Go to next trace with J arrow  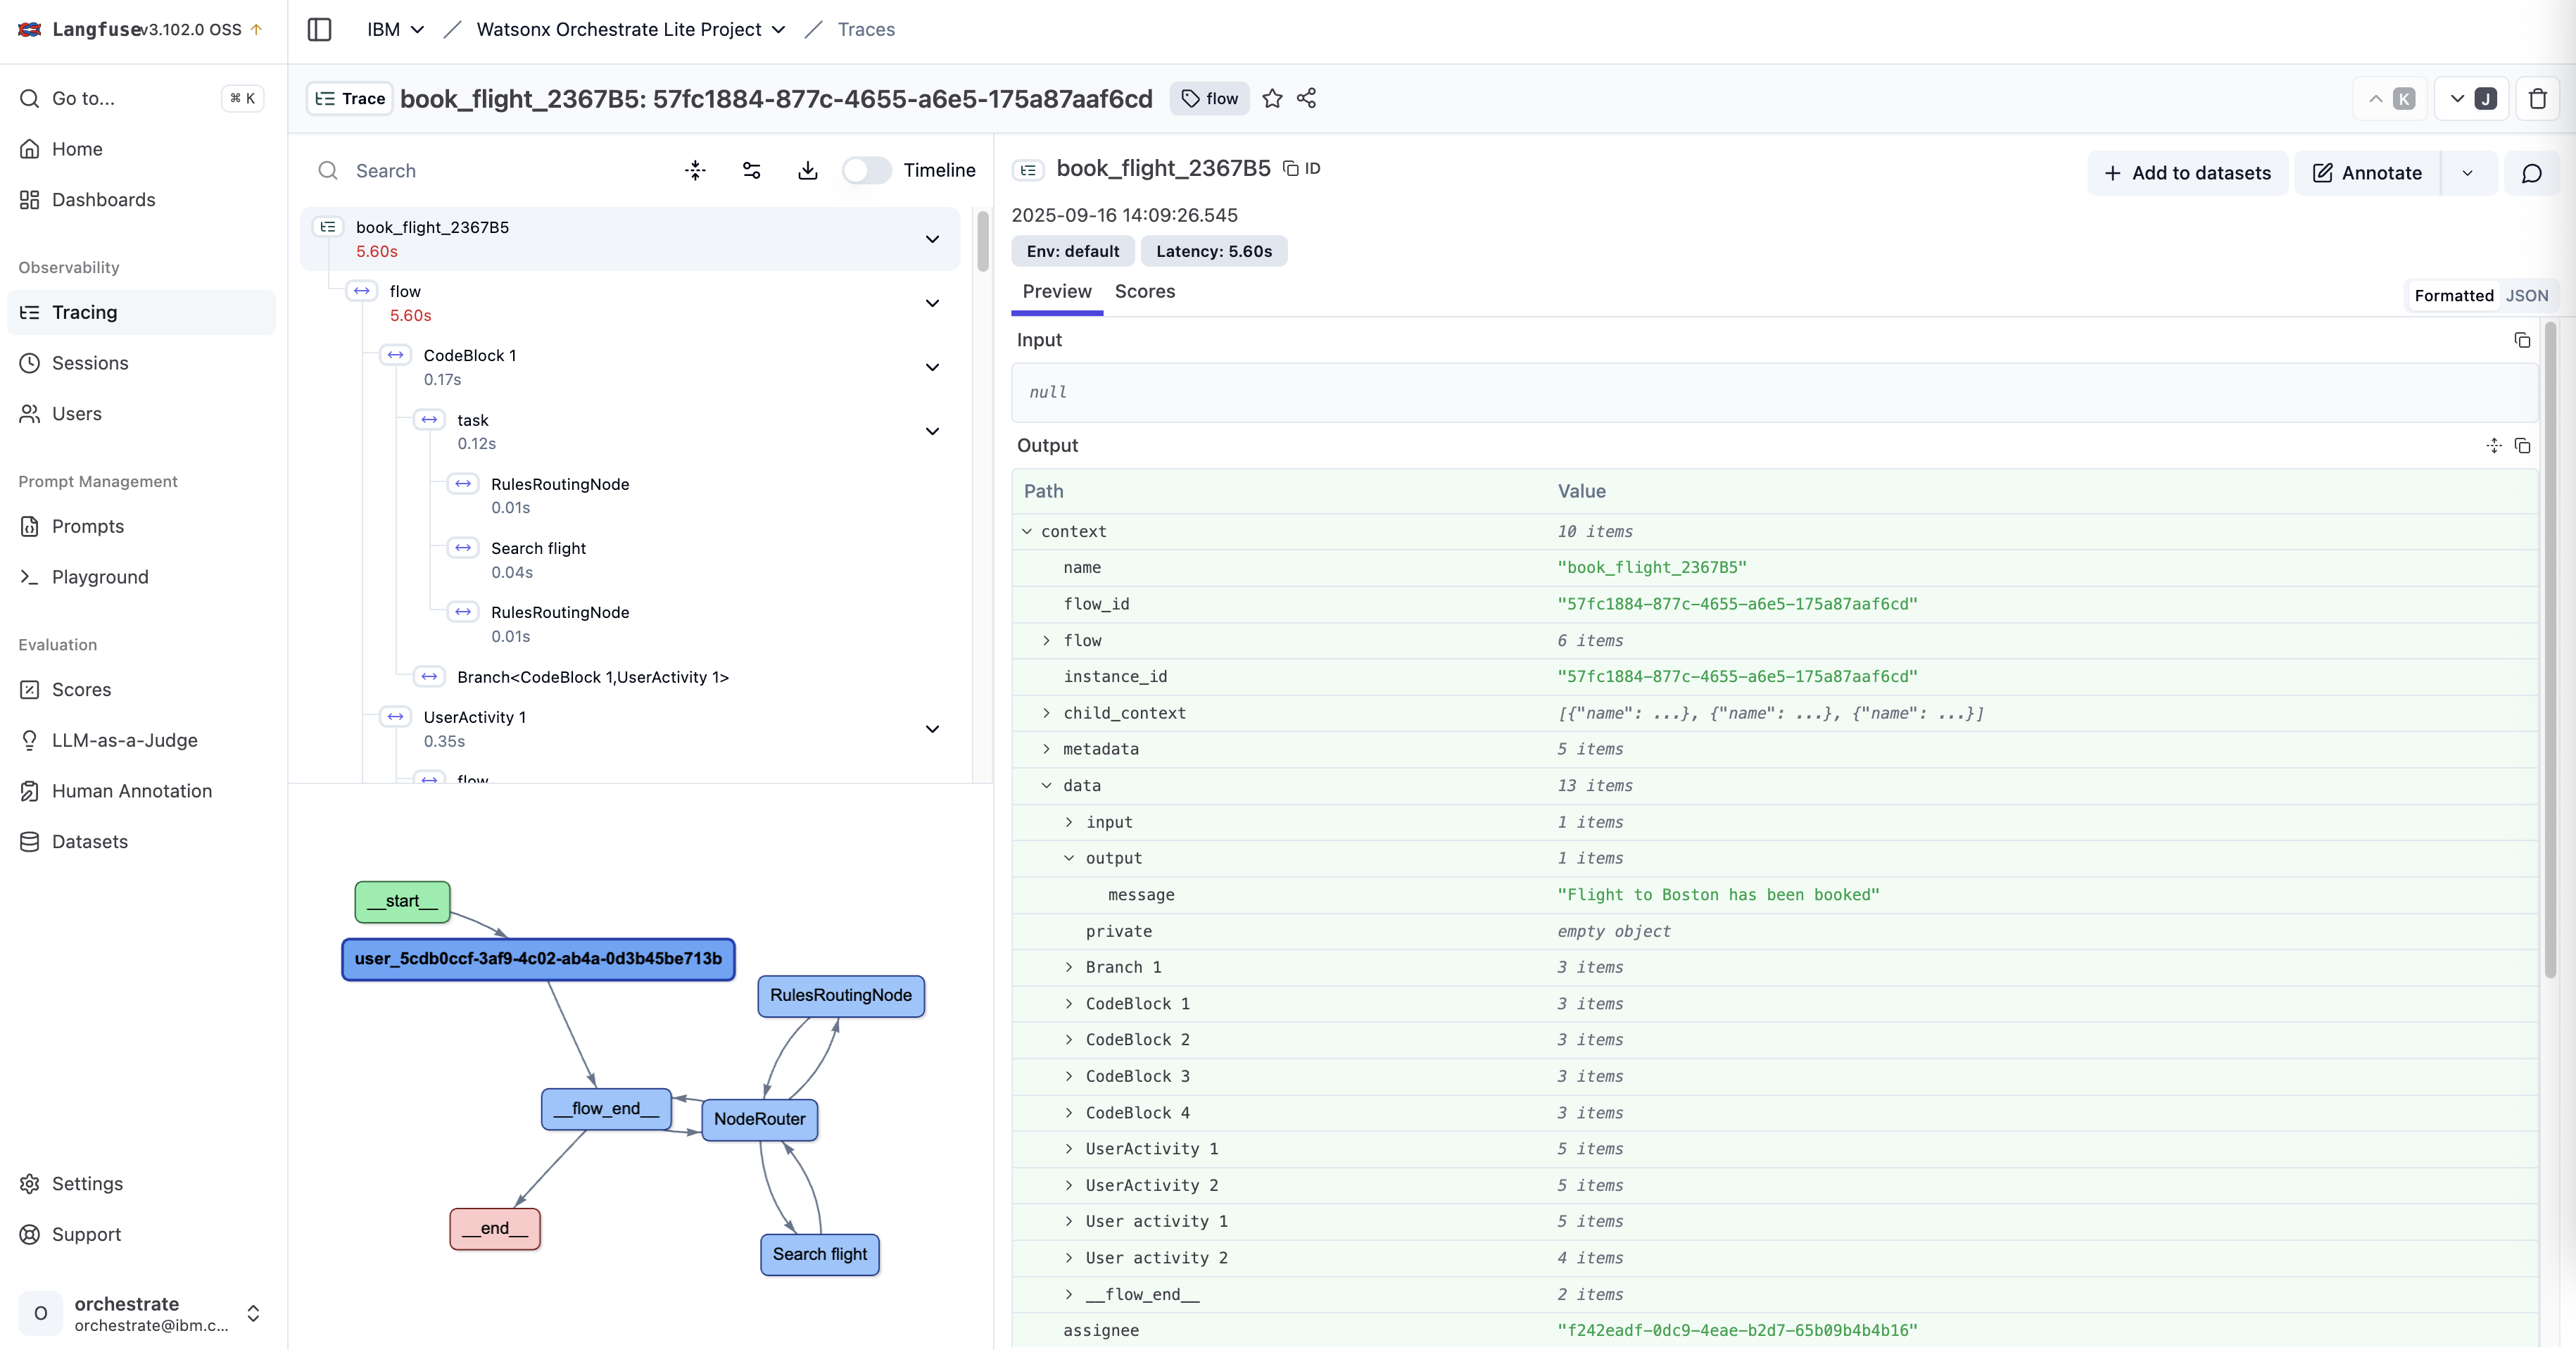(x=2471, y=98)
